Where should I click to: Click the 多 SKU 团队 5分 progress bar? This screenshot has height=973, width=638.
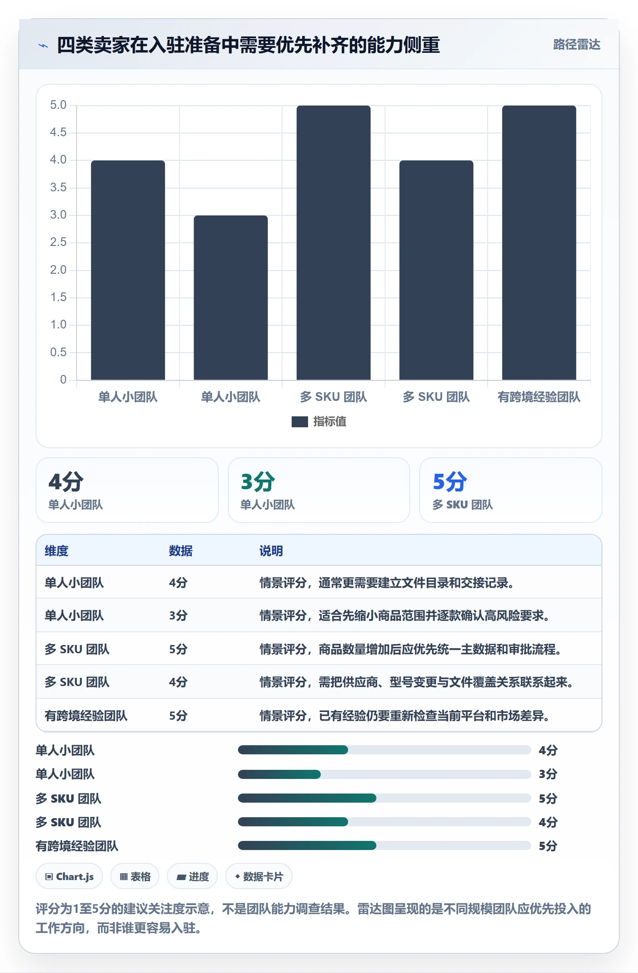tap(385, 798)
